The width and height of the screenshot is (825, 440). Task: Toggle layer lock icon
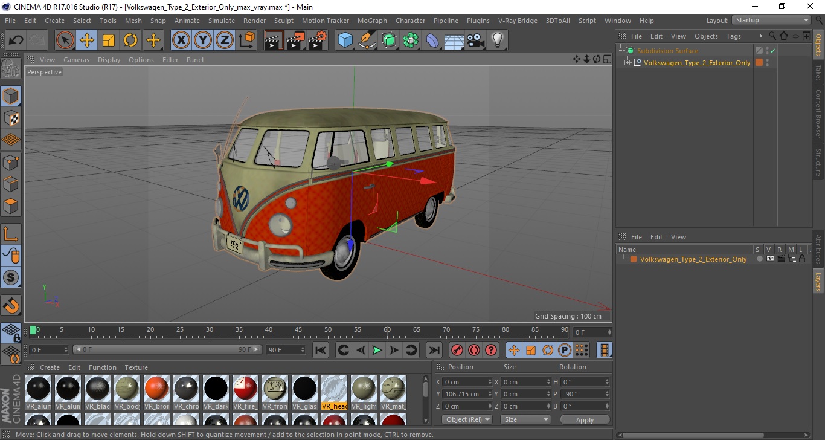(802, 259)
